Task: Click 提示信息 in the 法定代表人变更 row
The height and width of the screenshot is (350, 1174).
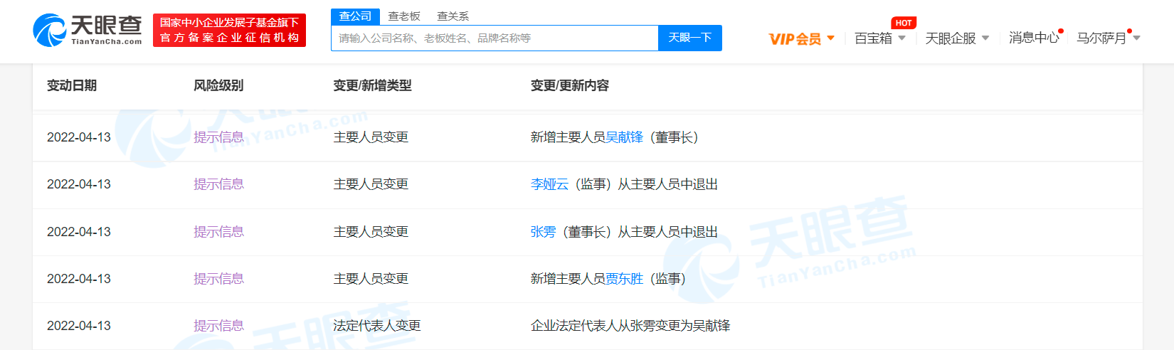Action: 218,326
